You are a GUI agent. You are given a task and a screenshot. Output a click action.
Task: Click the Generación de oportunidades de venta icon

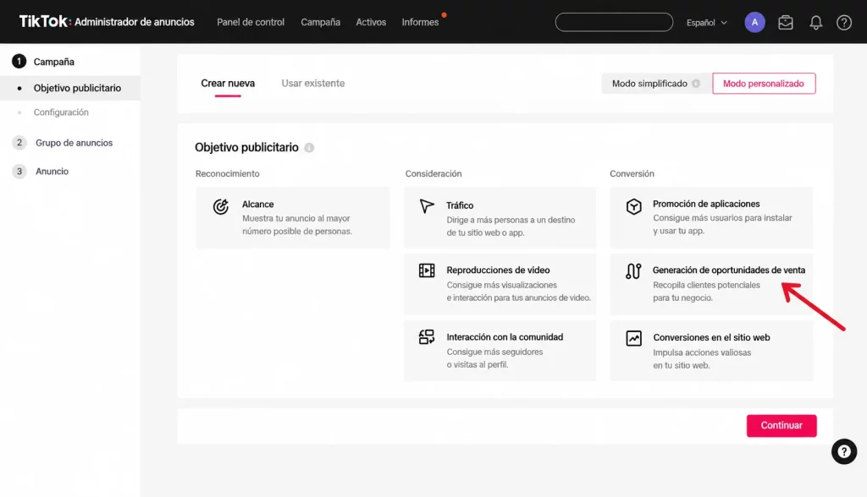[633, 271]
